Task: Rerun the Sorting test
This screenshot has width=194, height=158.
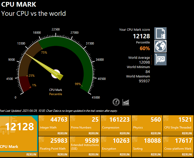Action: pos(156,154)
